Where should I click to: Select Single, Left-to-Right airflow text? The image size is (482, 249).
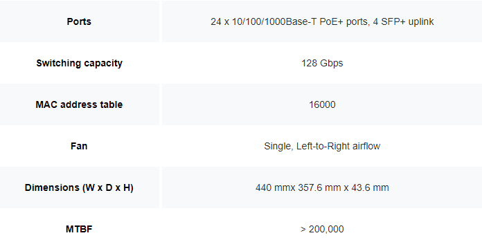(322, 146)
